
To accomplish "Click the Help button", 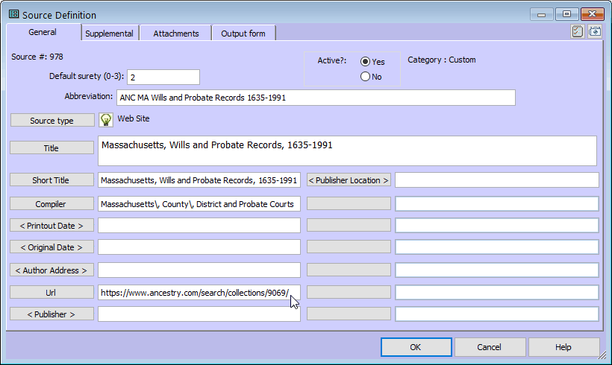I will click(x=563, y=347).
